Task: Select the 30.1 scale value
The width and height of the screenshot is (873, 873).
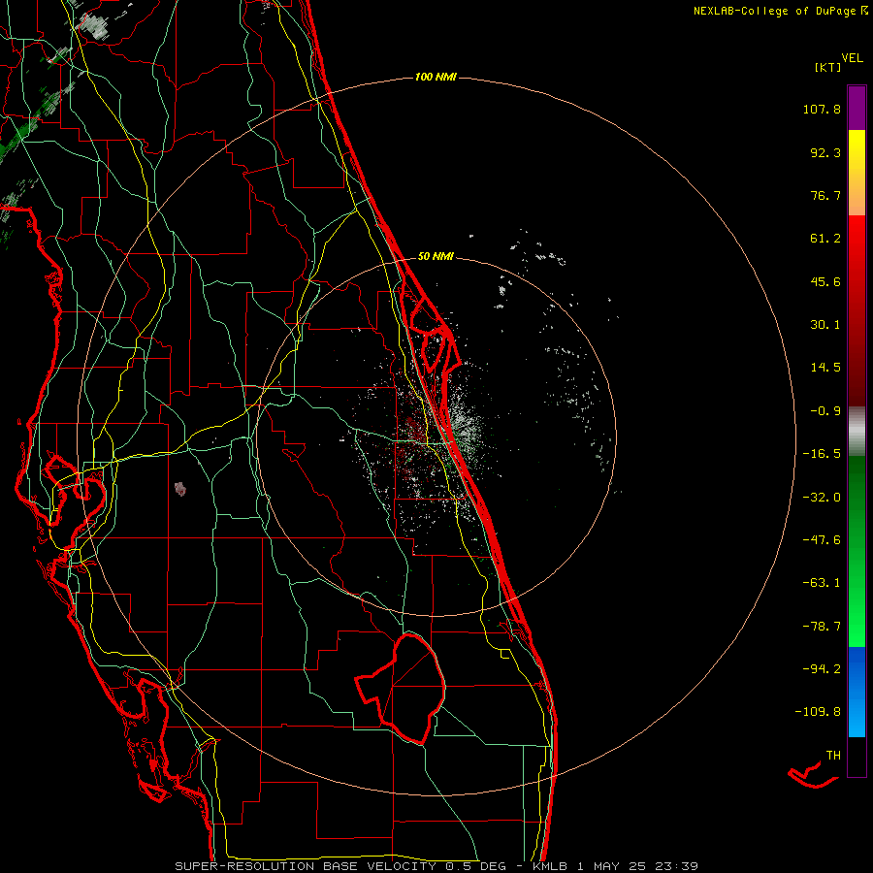Action: click(825, 325)
